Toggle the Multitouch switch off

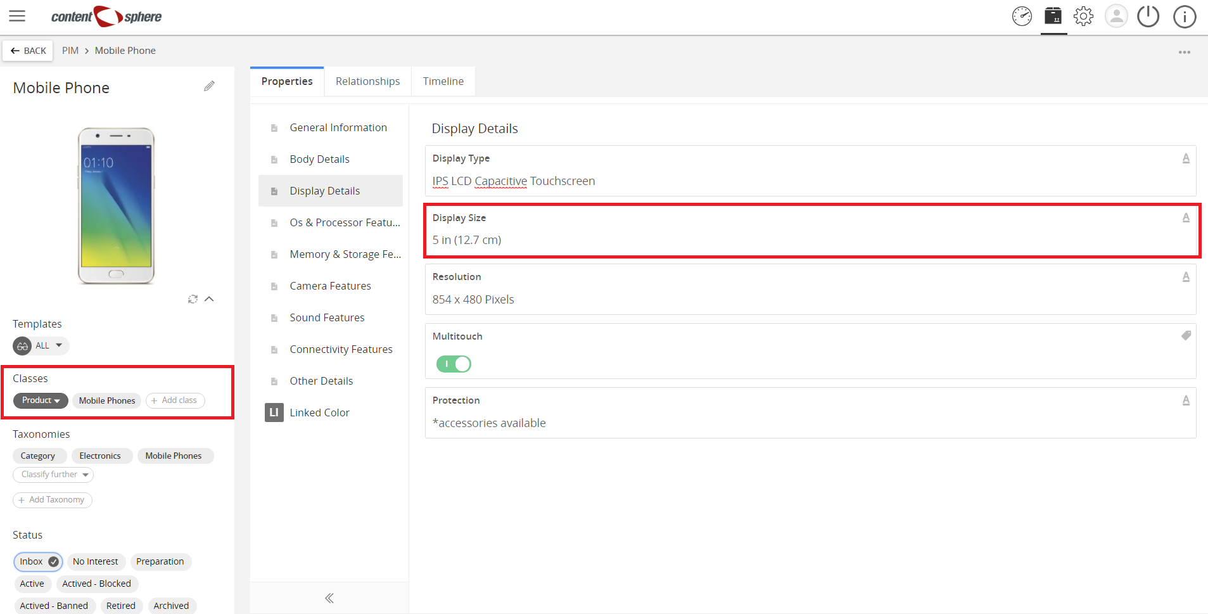pyautogui.click(x=454, y=364)
